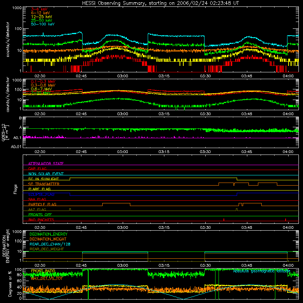Image resolution: width=303 pixels, height=303 pixels.
Task: Select the DECIMATION_ENERGY legend label
Action: 48,234
